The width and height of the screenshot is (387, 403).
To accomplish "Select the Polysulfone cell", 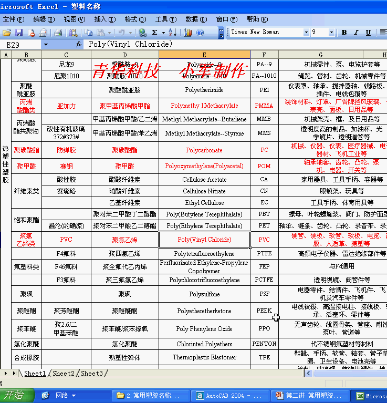I will [204, 294].
